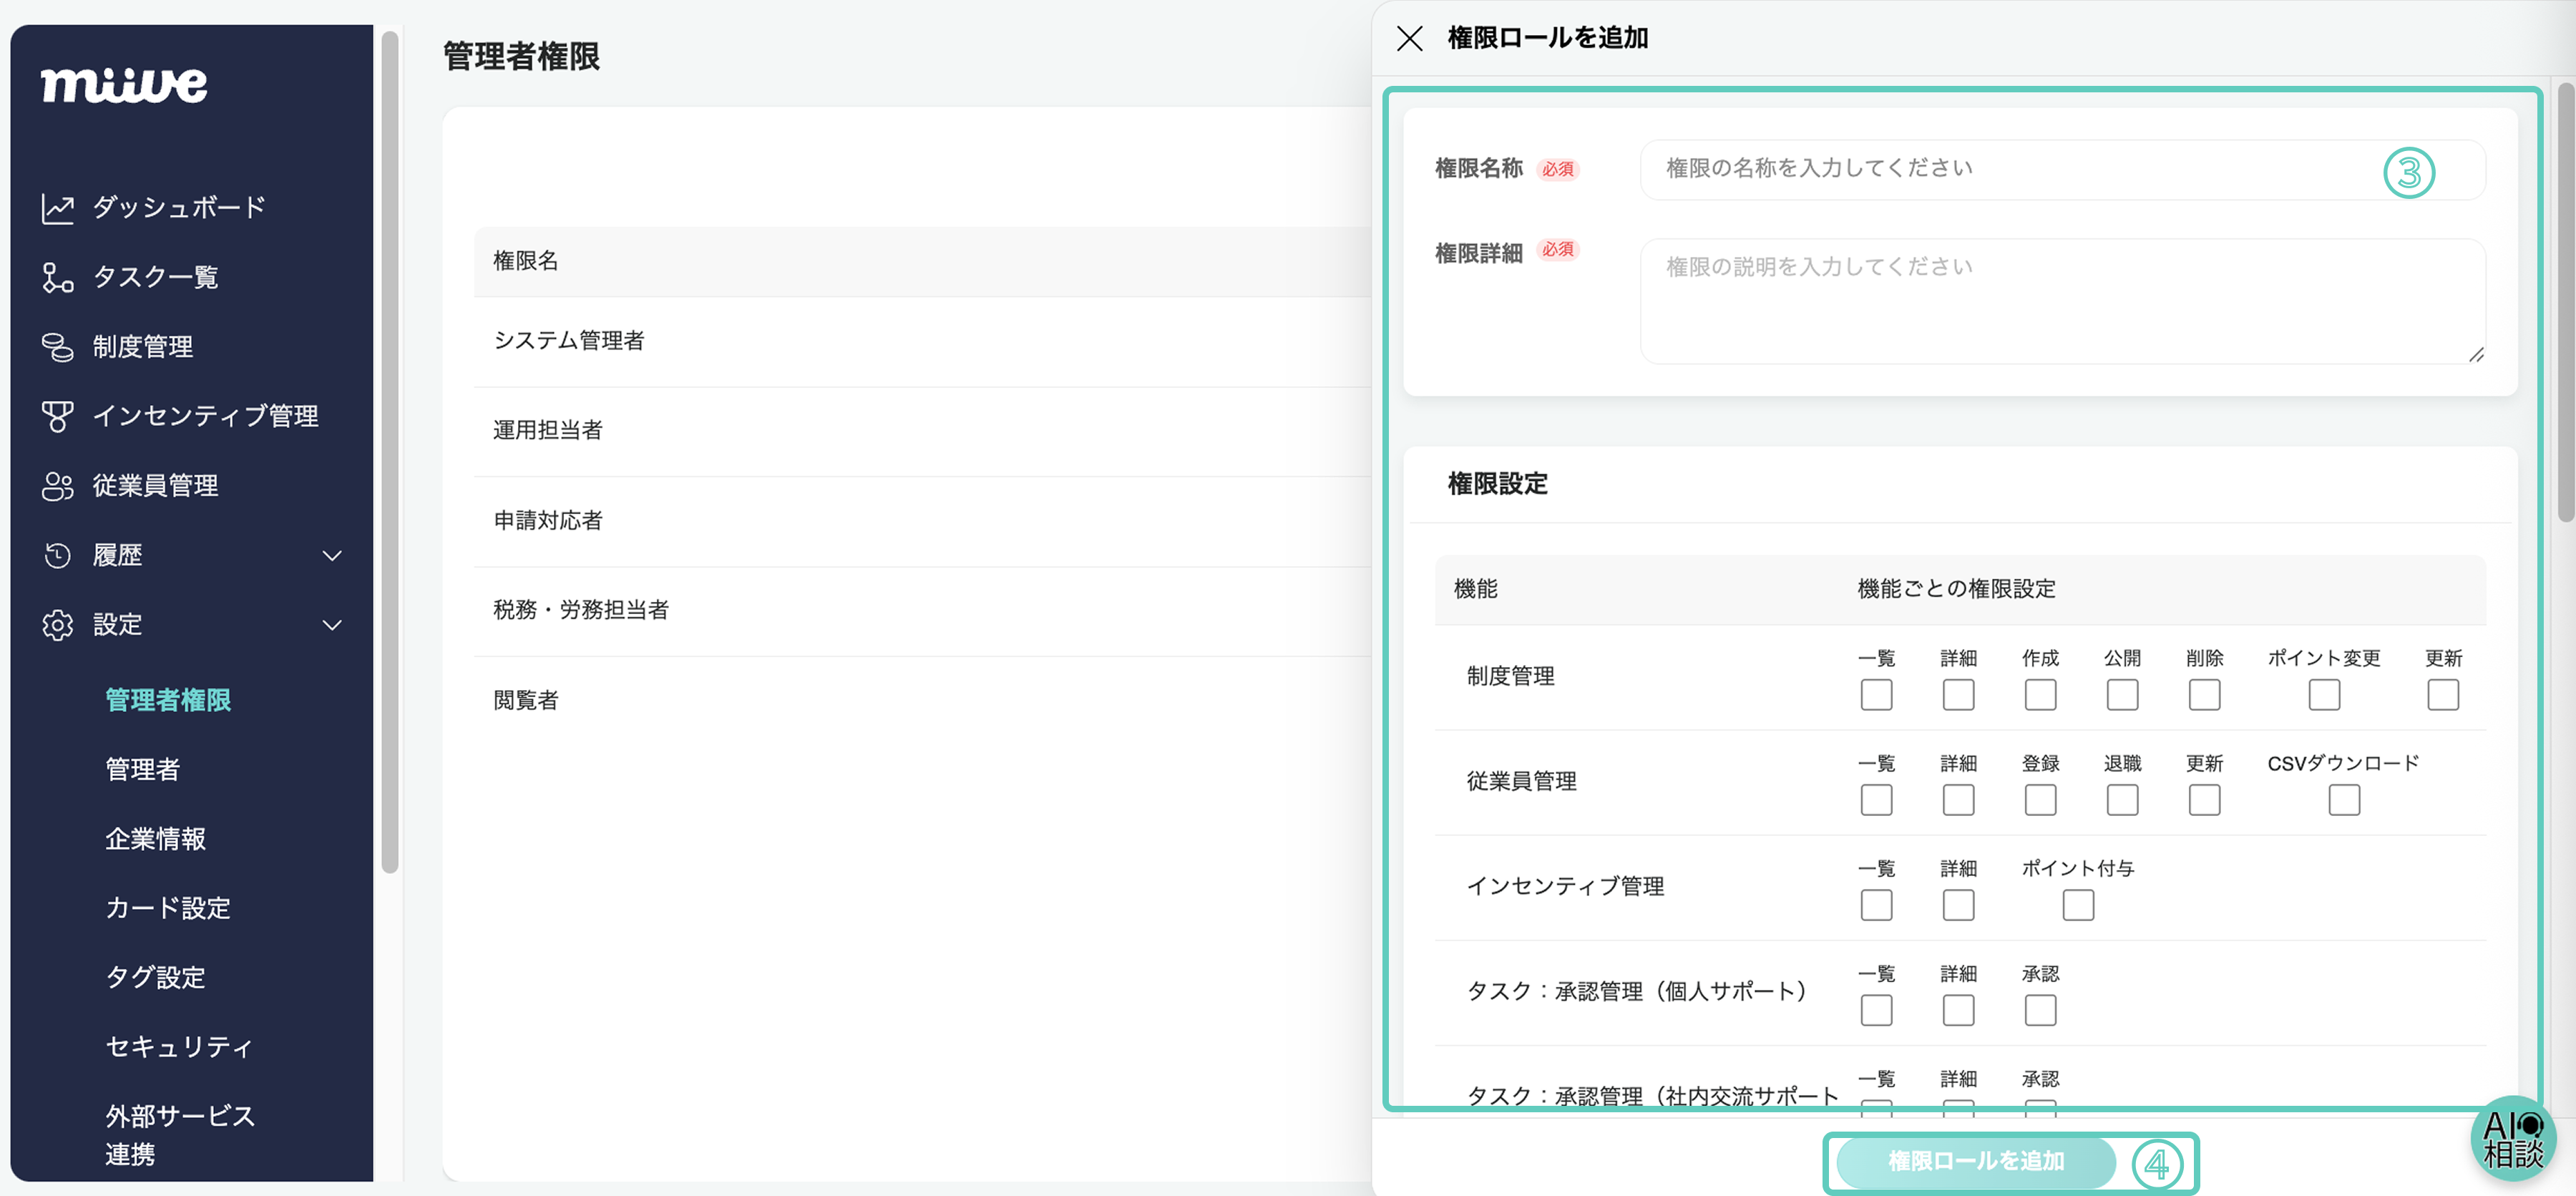The width and height of the screenshot is (2576, 1196).
Task: Click the 設定 gear icon
Action: (x=57, y=625)
